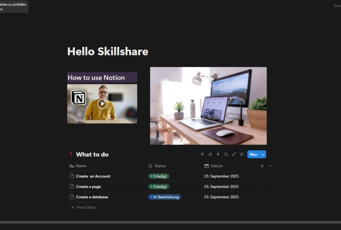Change the In Bearbeitung status tag
Viewport: 341px width, 230px height.
[165, 197]
